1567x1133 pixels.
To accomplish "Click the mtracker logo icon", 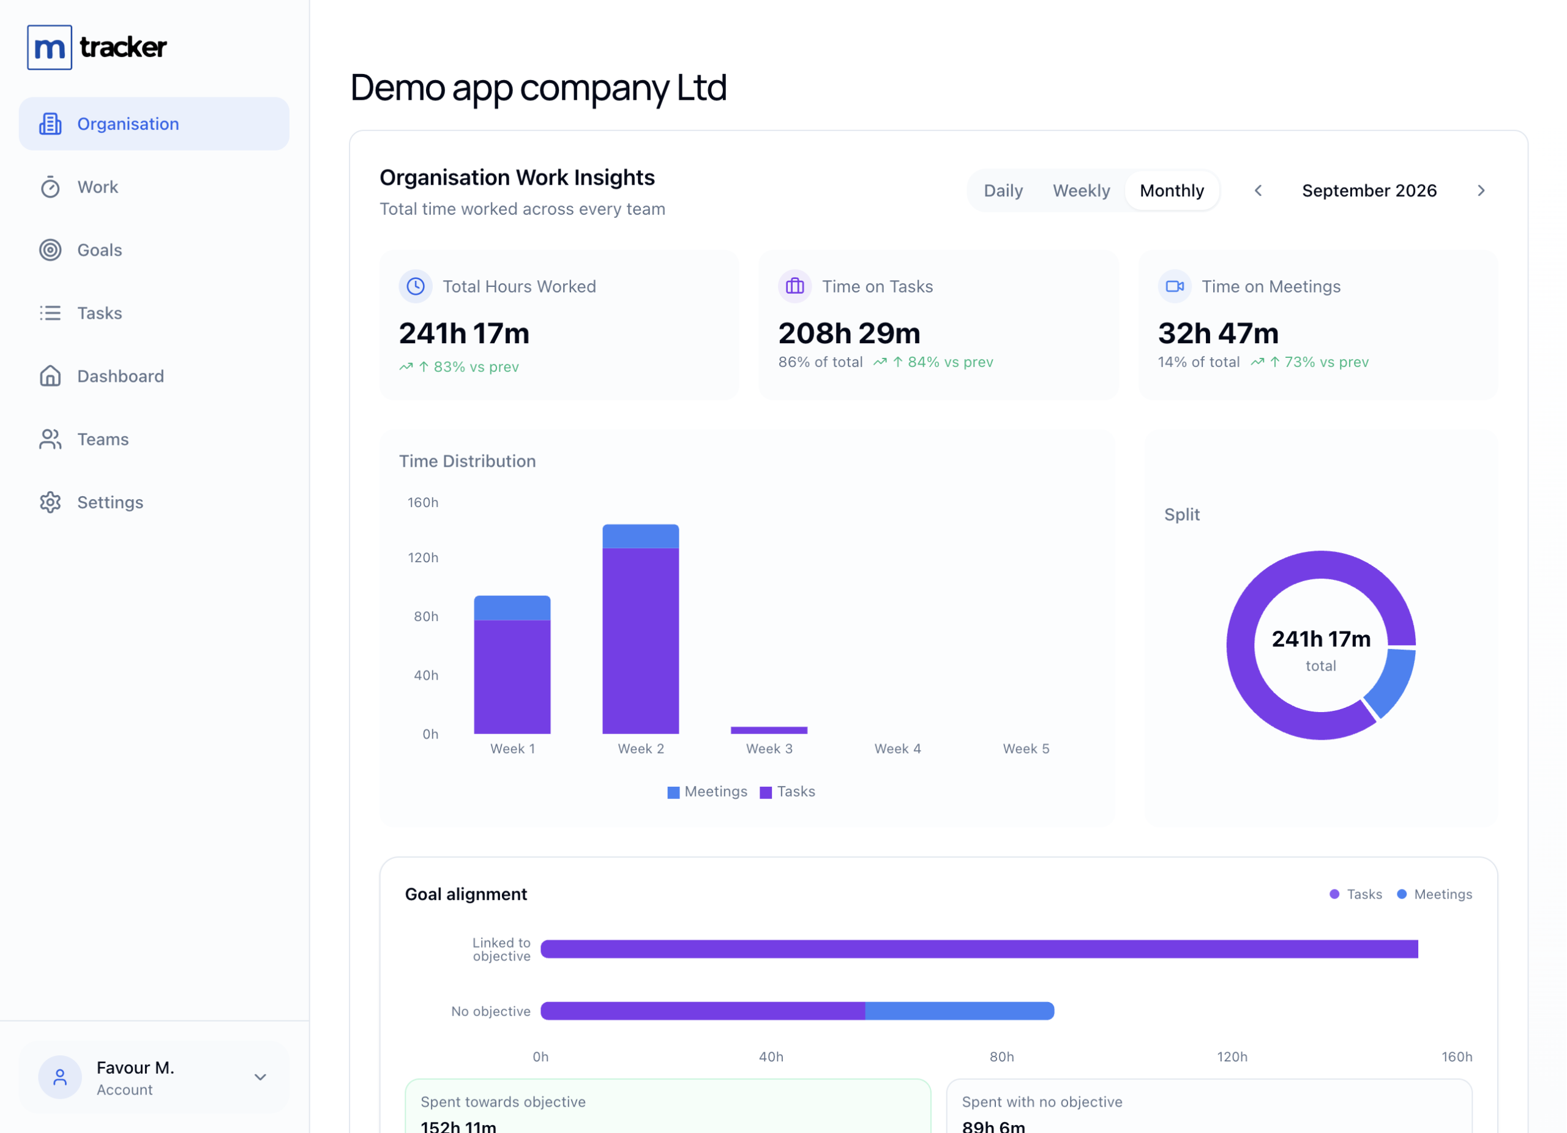I will 50,48.
